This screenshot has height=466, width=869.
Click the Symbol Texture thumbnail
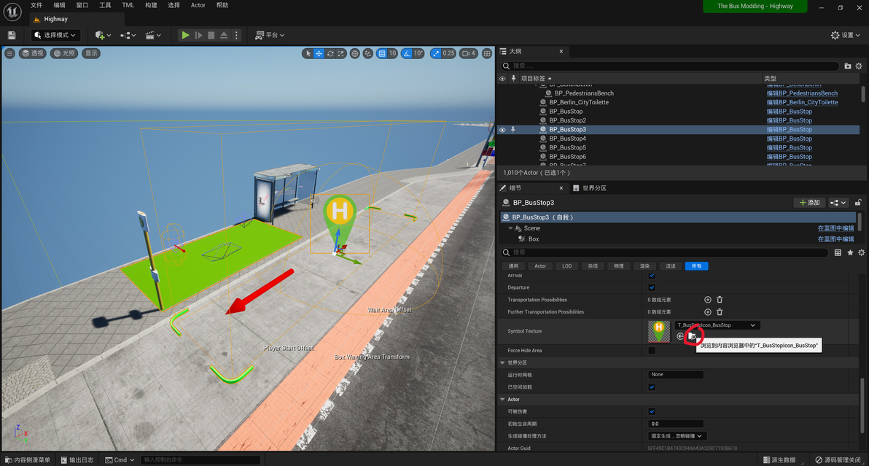pos(659,331)
